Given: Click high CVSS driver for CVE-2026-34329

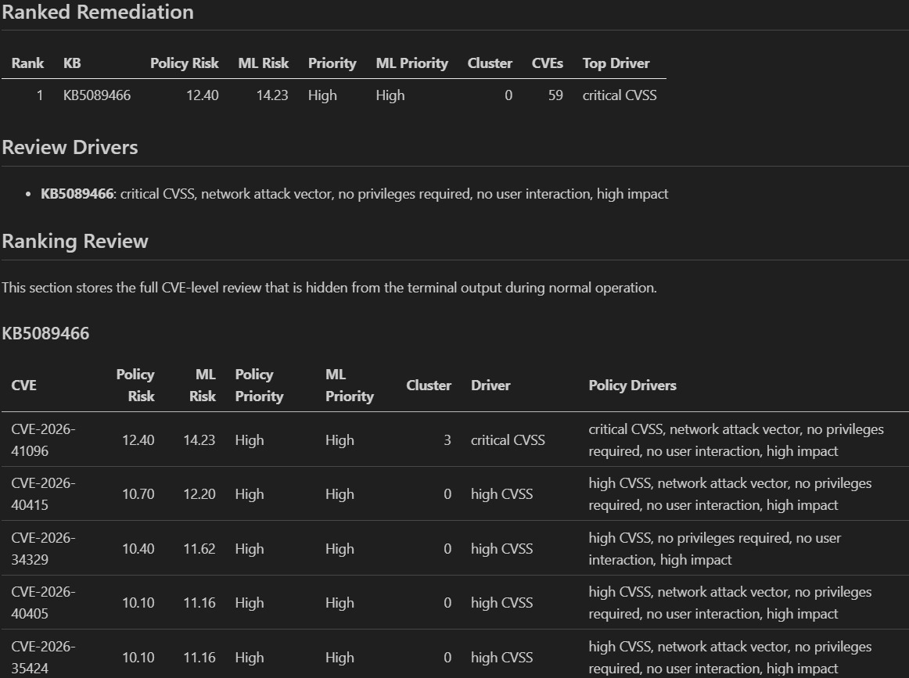Looking at the screenshot, I should coord(501,548).
